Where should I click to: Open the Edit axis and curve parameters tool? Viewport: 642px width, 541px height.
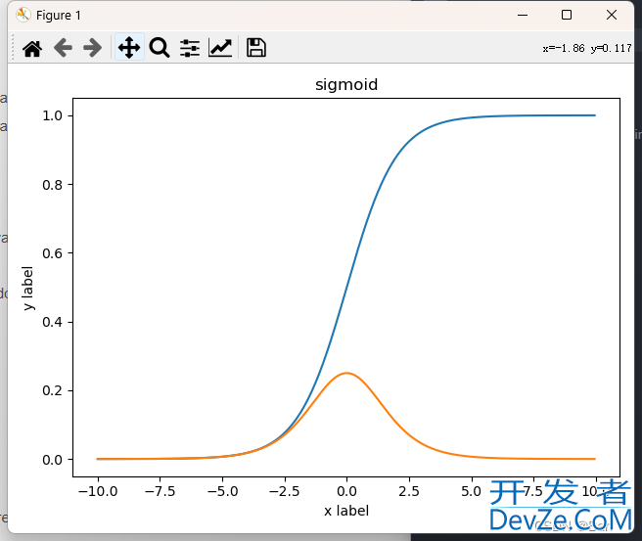click(220, 48)
